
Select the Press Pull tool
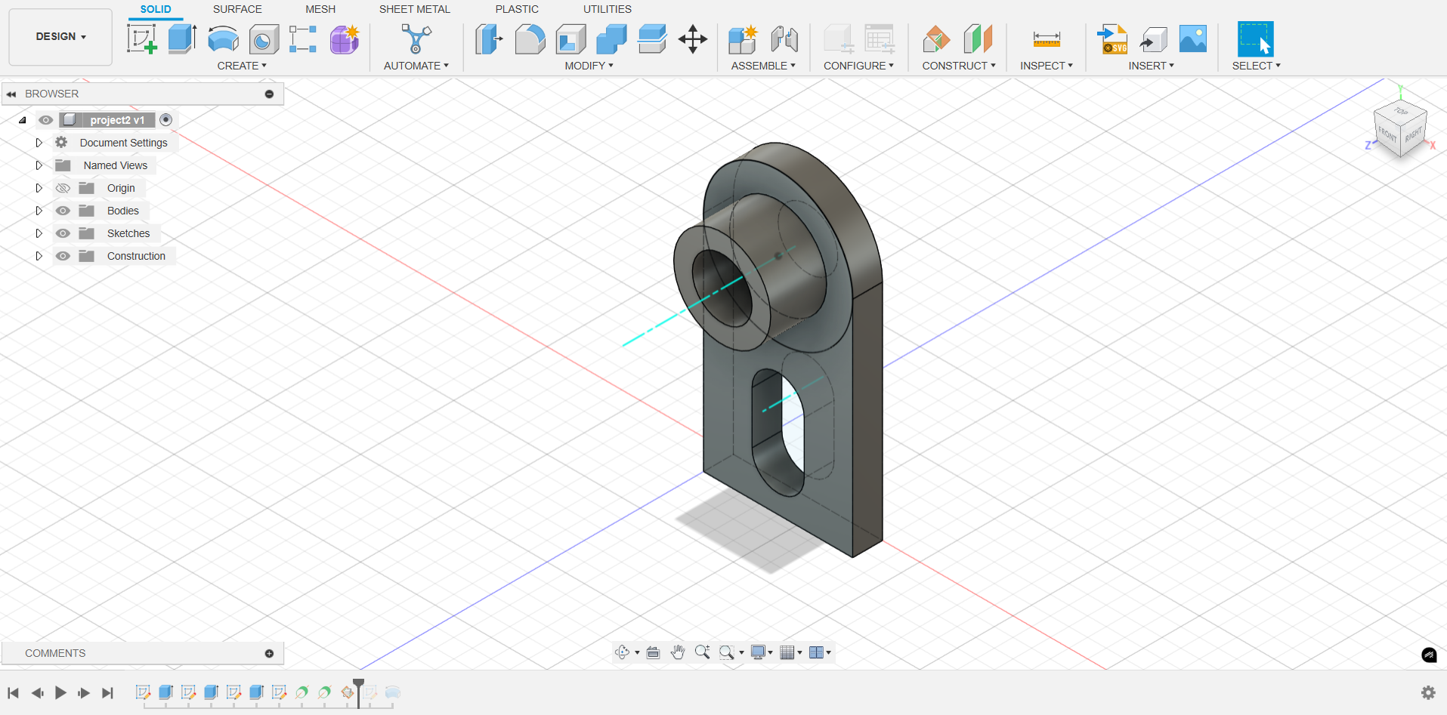coord(489,39)
